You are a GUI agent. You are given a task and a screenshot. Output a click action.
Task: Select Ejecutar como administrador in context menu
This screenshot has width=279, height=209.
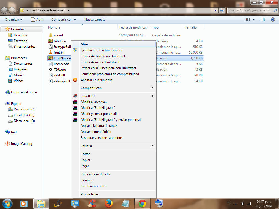click(101, 50)
